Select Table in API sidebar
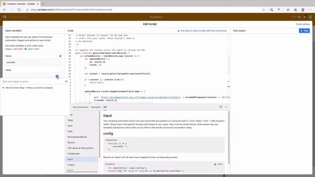The width and height of the screenshot is (315, 177). pos(70,120)
